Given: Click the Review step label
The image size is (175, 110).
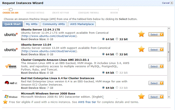Looking at the screenshot, I should click(114, 13).
